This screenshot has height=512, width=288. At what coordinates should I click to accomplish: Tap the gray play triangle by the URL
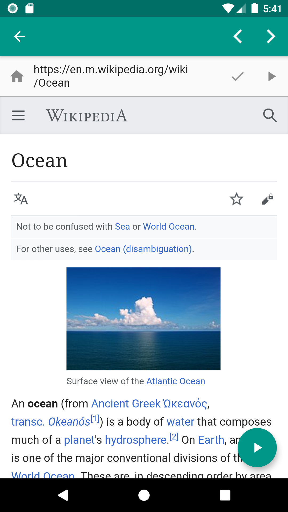272,76
